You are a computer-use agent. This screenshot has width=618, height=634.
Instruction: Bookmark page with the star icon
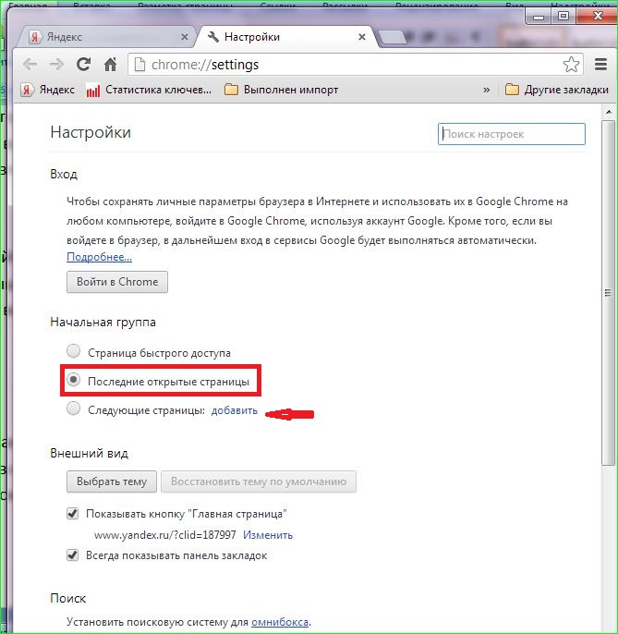[571, 65]
